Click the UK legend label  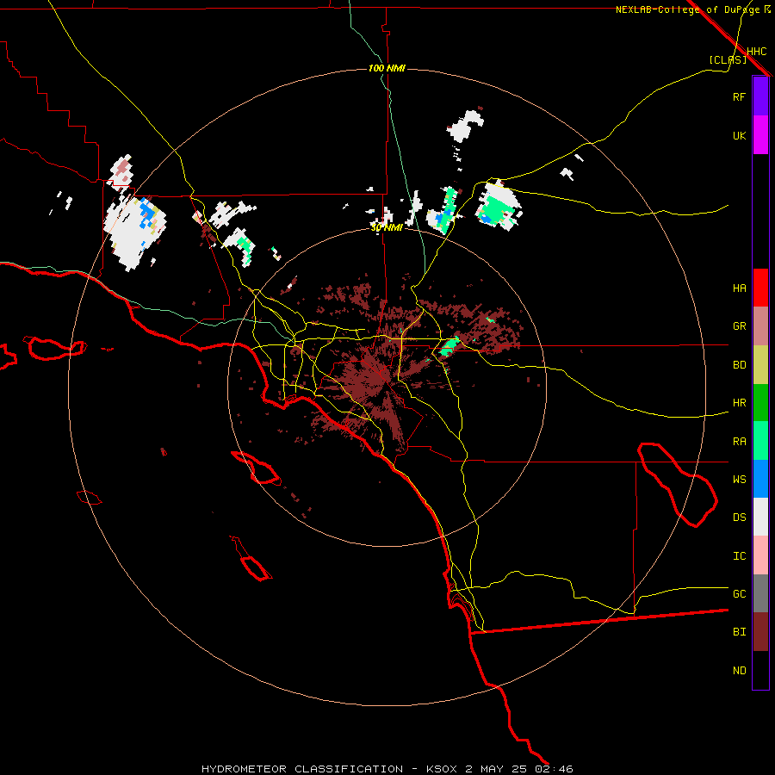tap(739, 135)
